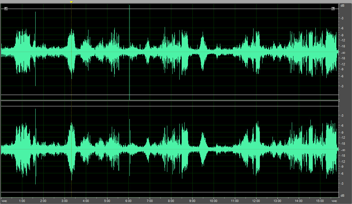Image resolution: width=352 pixels, height=204 pixels.
Task: Click the 10:00 mark on time ruler
Action: click(214, 201)
